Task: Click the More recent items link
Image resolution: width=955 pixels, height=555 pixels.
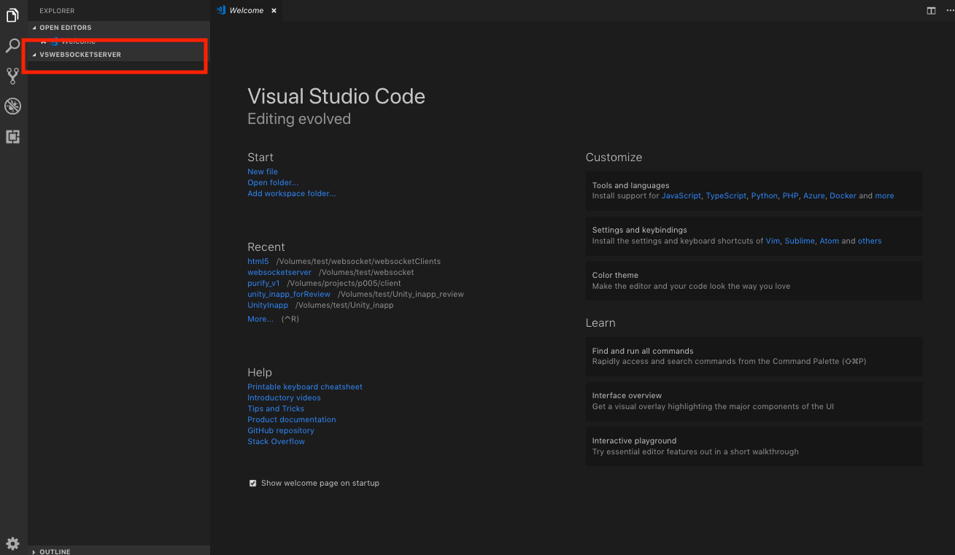Action: coord(260,319)
